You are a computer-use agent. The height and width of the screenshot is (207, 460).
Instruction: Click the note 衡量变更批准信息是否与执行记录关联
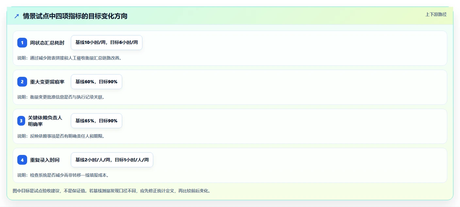point(61,97)
